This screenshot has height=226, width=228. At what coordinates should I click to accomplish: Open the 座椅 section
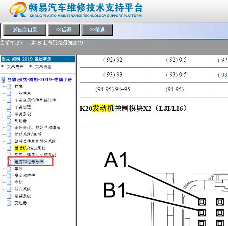point(18,182)
